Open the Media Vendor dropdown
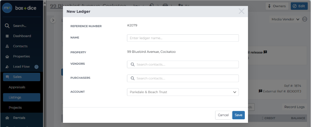 tap(285, 19)
